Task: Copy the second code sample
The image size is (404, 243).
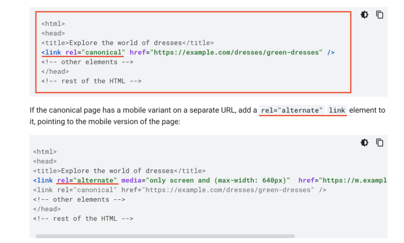Action: point(380,143)
